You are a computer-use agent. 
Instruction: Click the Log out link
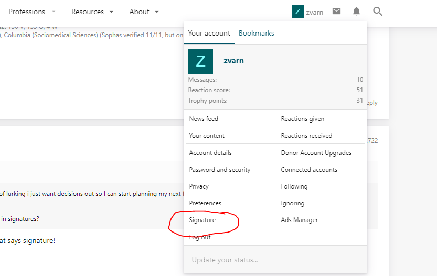click(x=200, y=237)
